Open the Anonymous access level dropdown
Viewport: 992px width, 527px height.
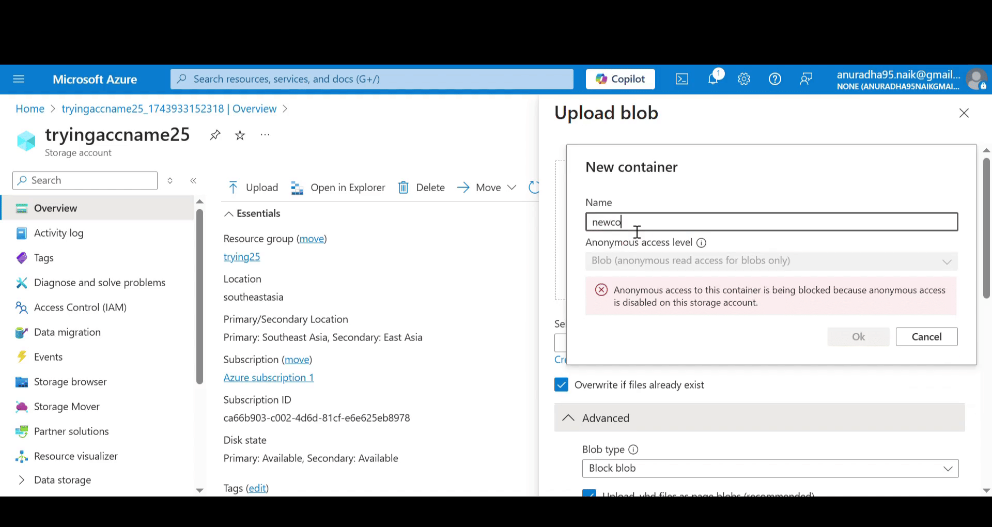tap(771, 261)
